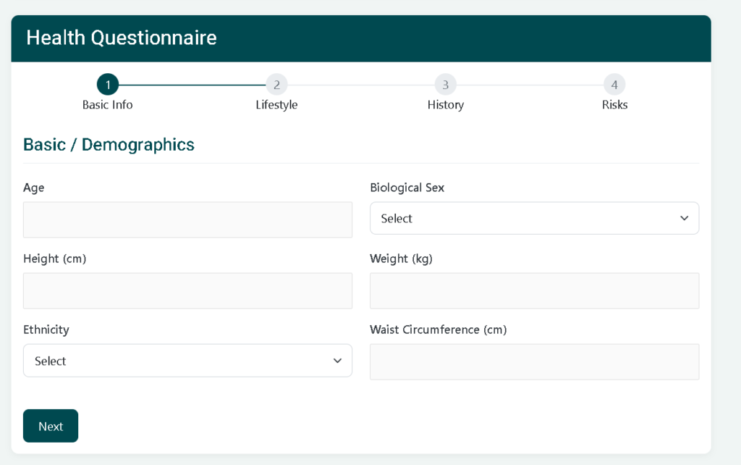Click the Health Questionnaire title
This screenshot has height=465, width=741.
tap(122, 38)
